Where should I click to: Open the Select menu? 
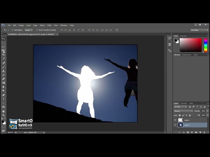point(42,25)
